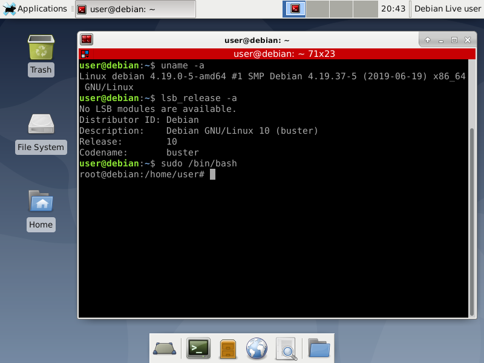Open the terminal window menu icon in titlebar
484x363 pixels.
87,39
